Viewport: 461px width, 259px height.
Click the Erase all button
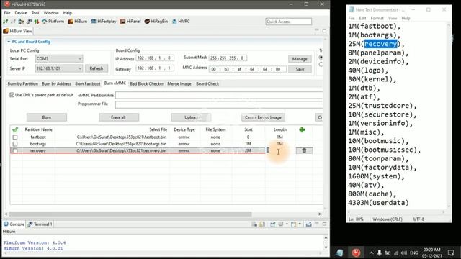pos(118,117)
